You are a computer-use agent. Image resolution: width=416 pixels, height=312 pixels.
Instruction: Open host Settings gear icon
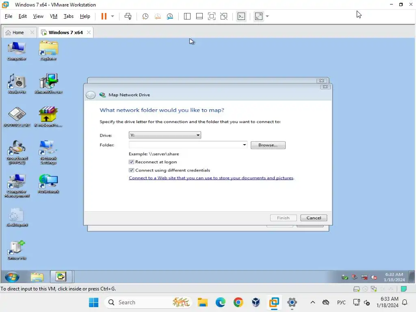click(292, 302)
